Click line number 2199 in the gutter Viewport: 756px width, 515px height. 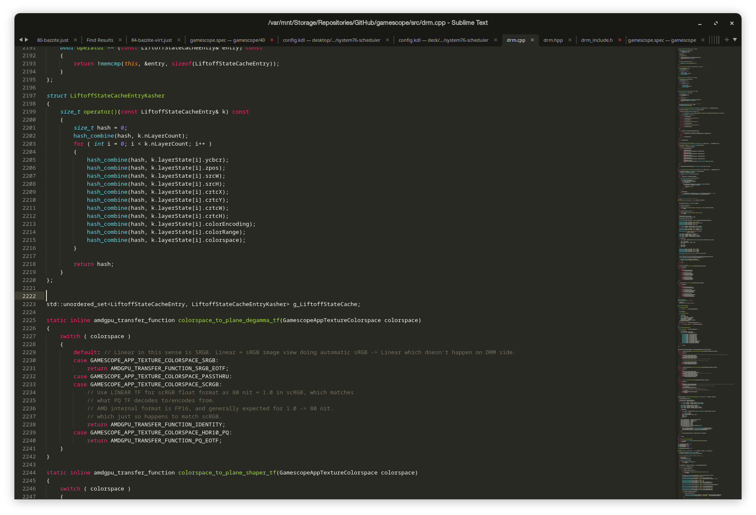click(29, 112)
